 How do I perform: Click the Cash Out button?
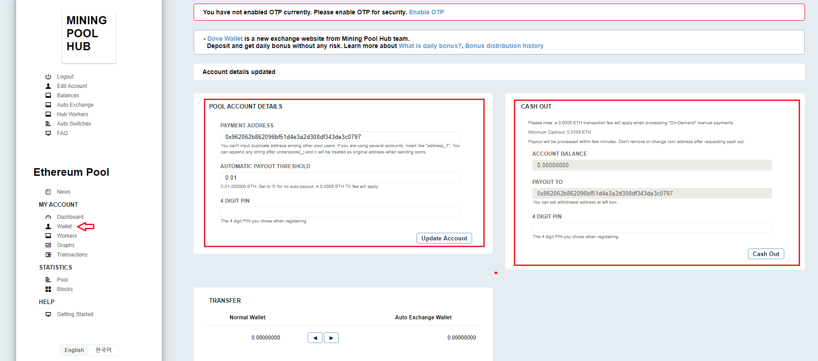click(x=766, y=254)
